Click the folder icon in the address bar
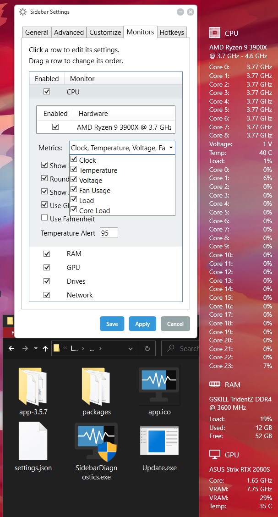The width and height of the screenshot is (278, 517). click(57, 348)
